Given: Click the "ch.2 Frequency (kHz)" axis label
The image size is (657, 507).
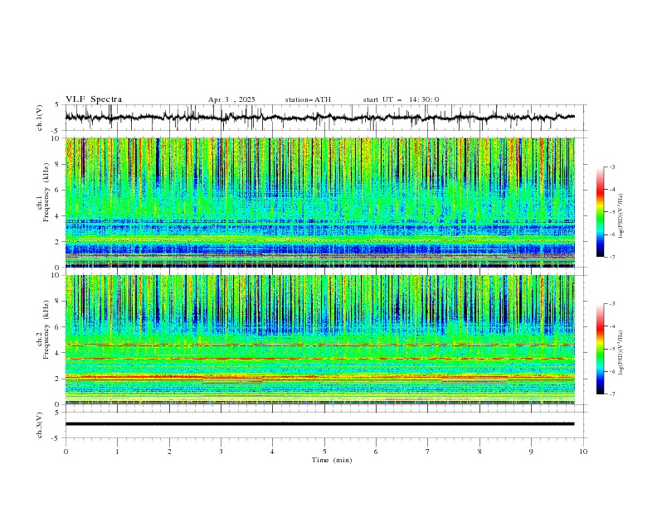Looking at the screenshot, I should (x=43, y=330).
